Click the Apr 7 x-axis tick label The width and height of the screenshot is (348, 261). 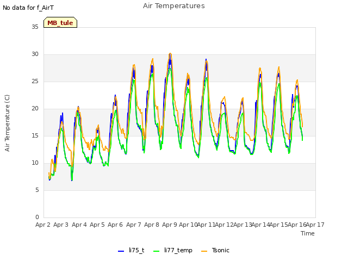tap(133, 225)
